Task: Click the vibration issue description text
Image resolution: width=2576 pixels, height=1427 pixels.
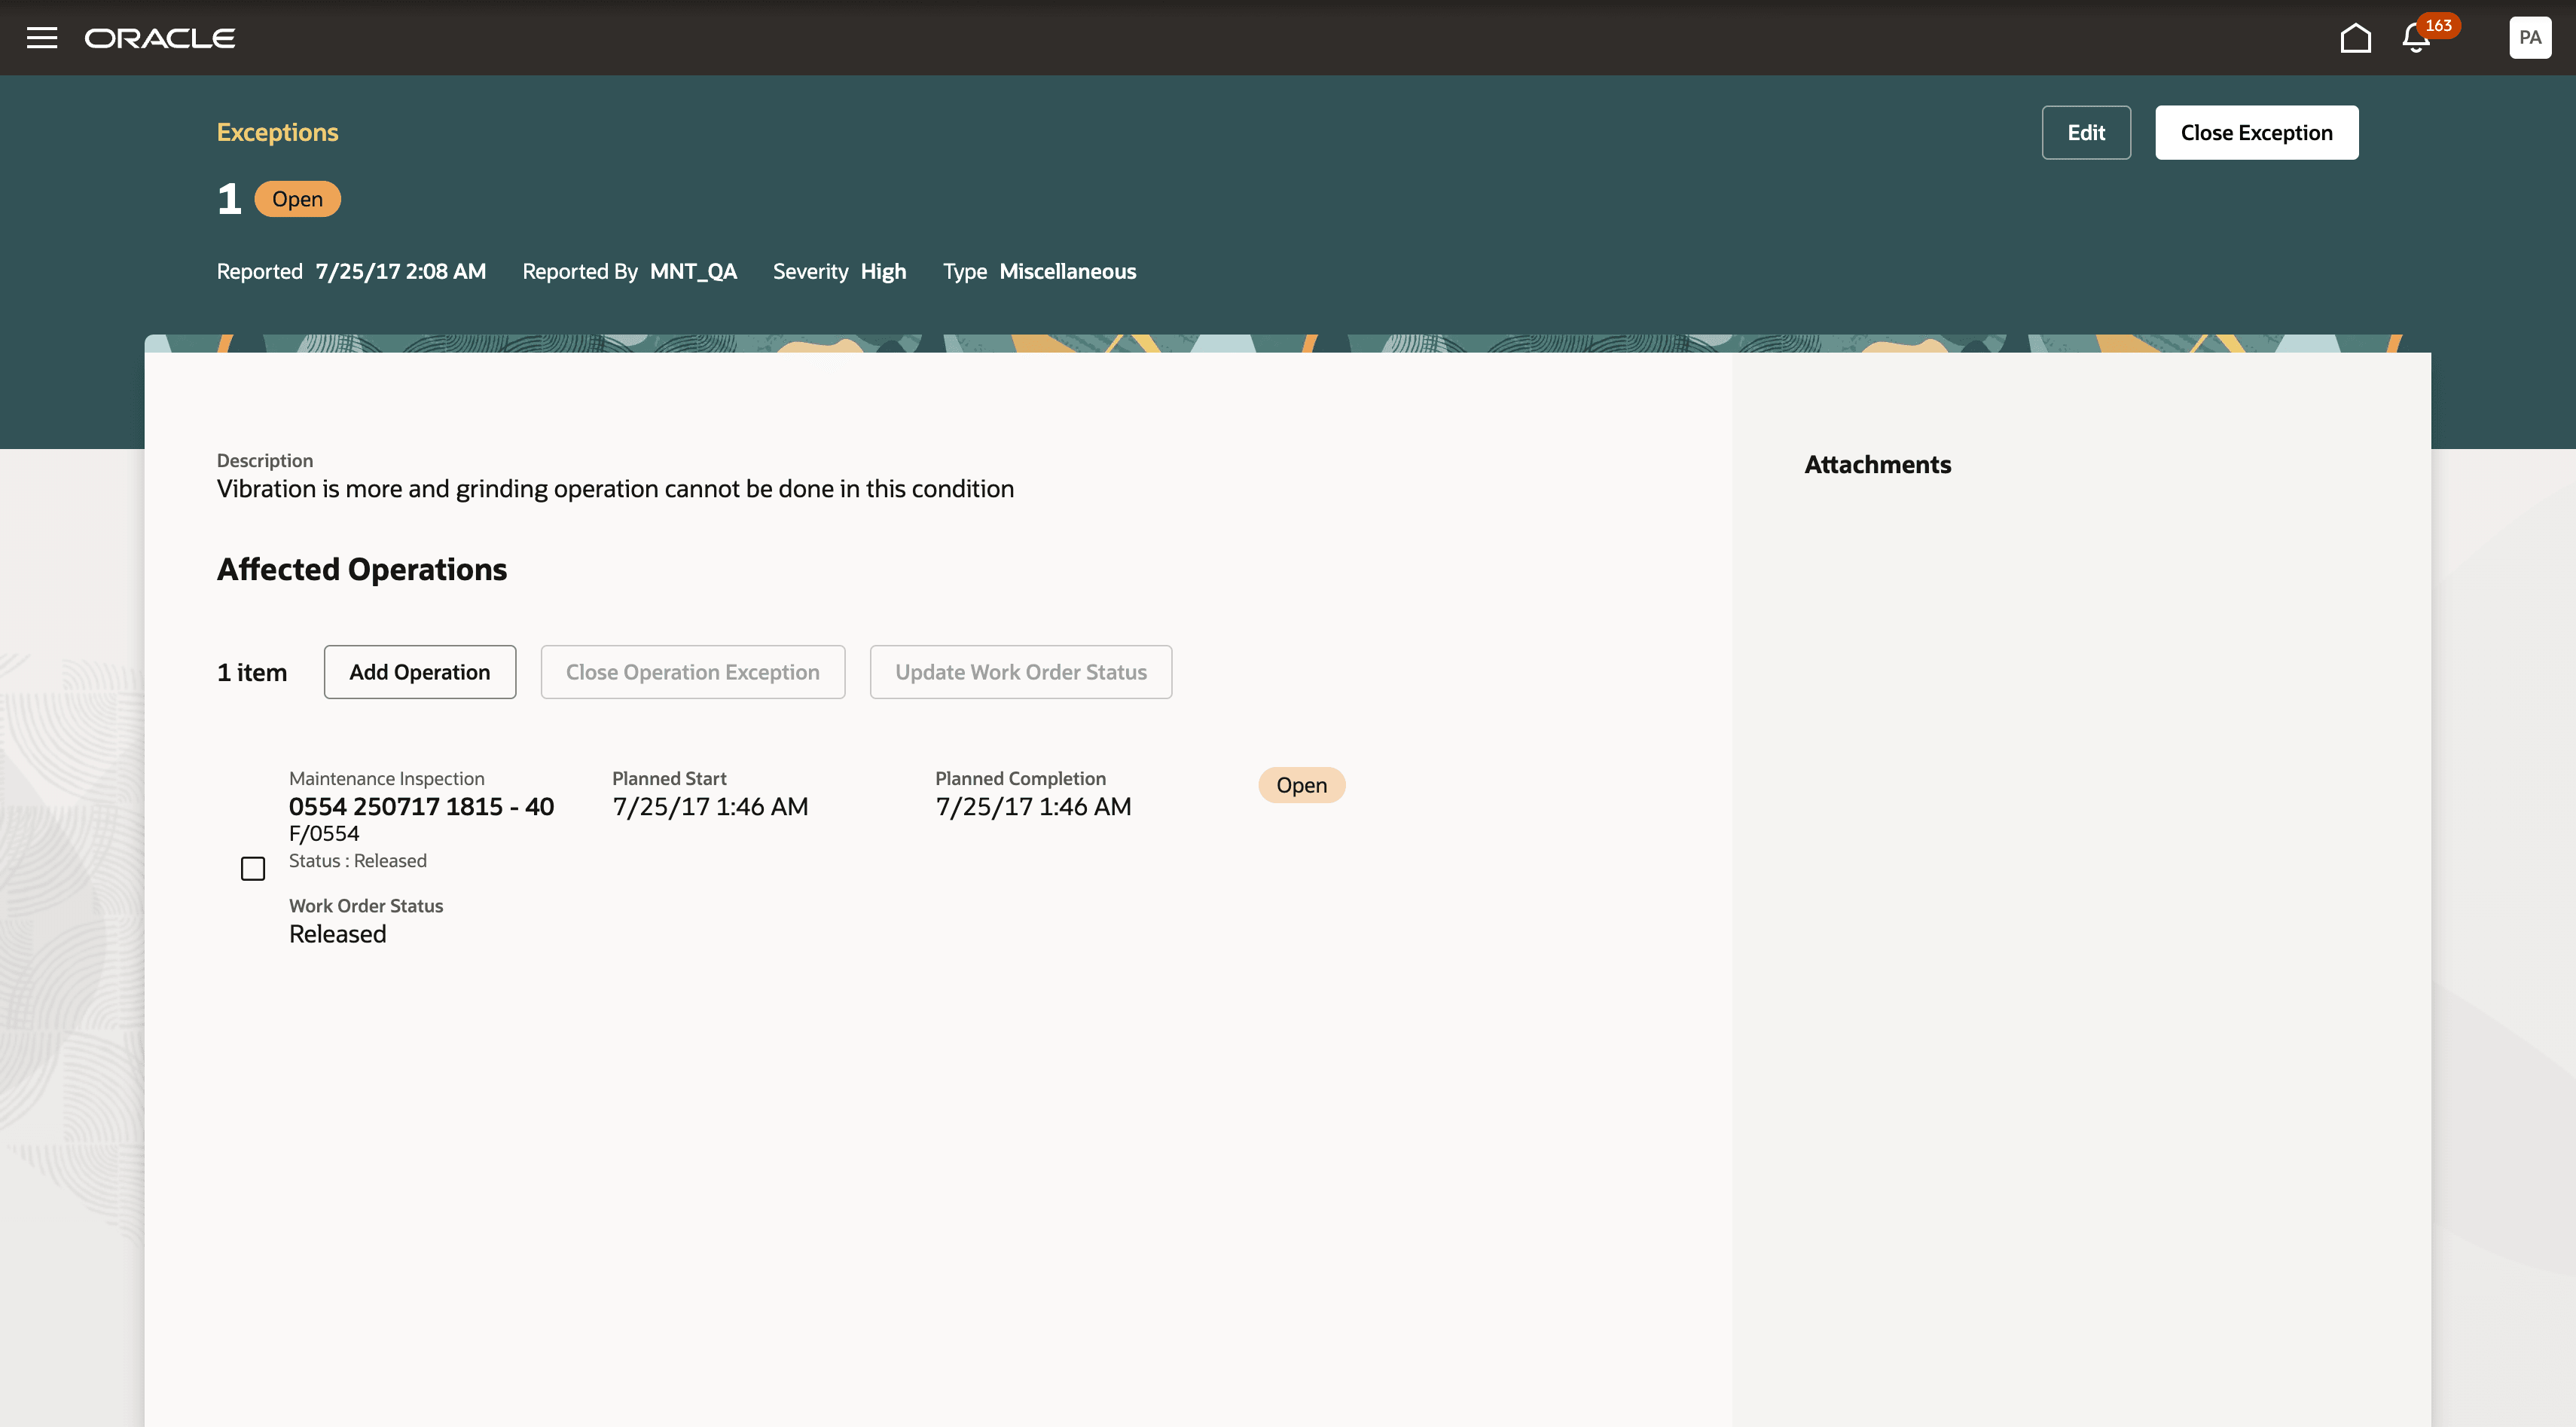Action: click(x=615, y=489)
